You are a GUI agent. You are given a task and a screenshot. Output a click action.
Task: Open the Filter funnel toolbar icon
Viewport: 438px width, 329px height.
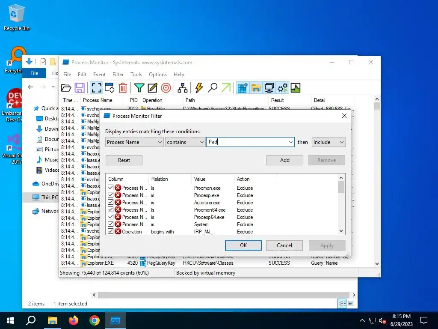pyautogui.click(x=139, y=88)
